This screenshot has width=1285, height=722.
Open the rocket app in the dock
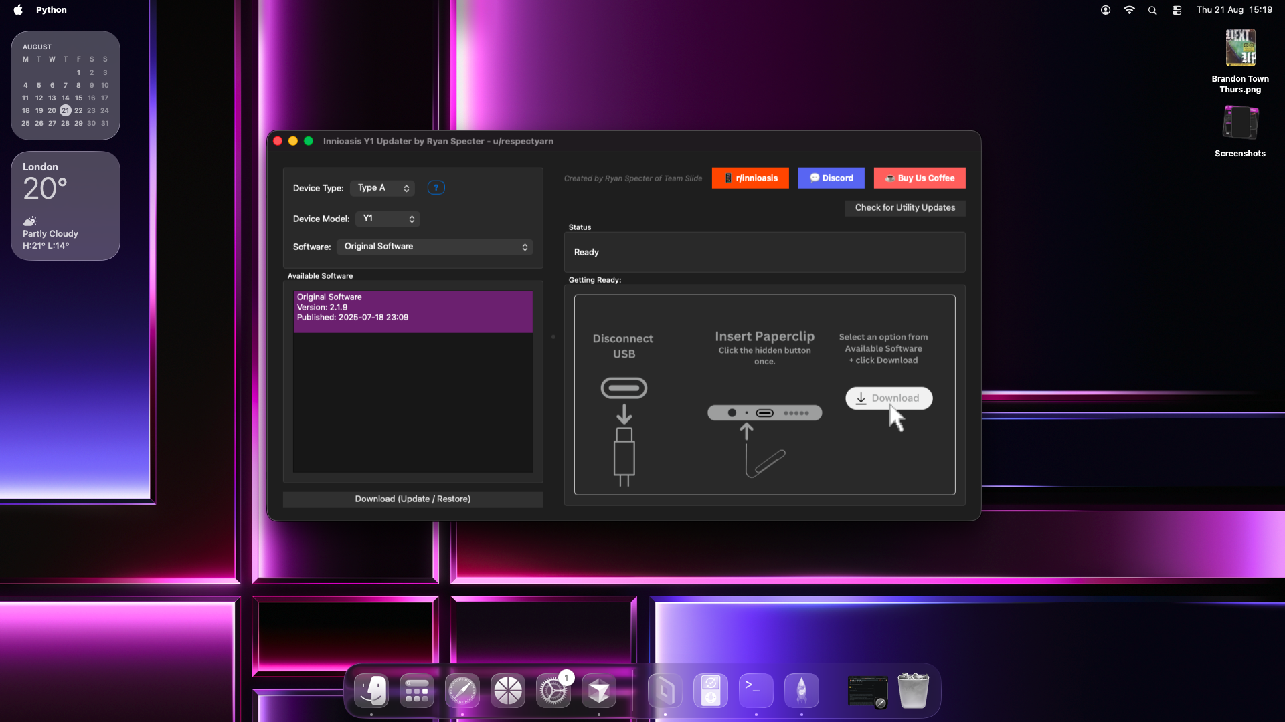801,691
